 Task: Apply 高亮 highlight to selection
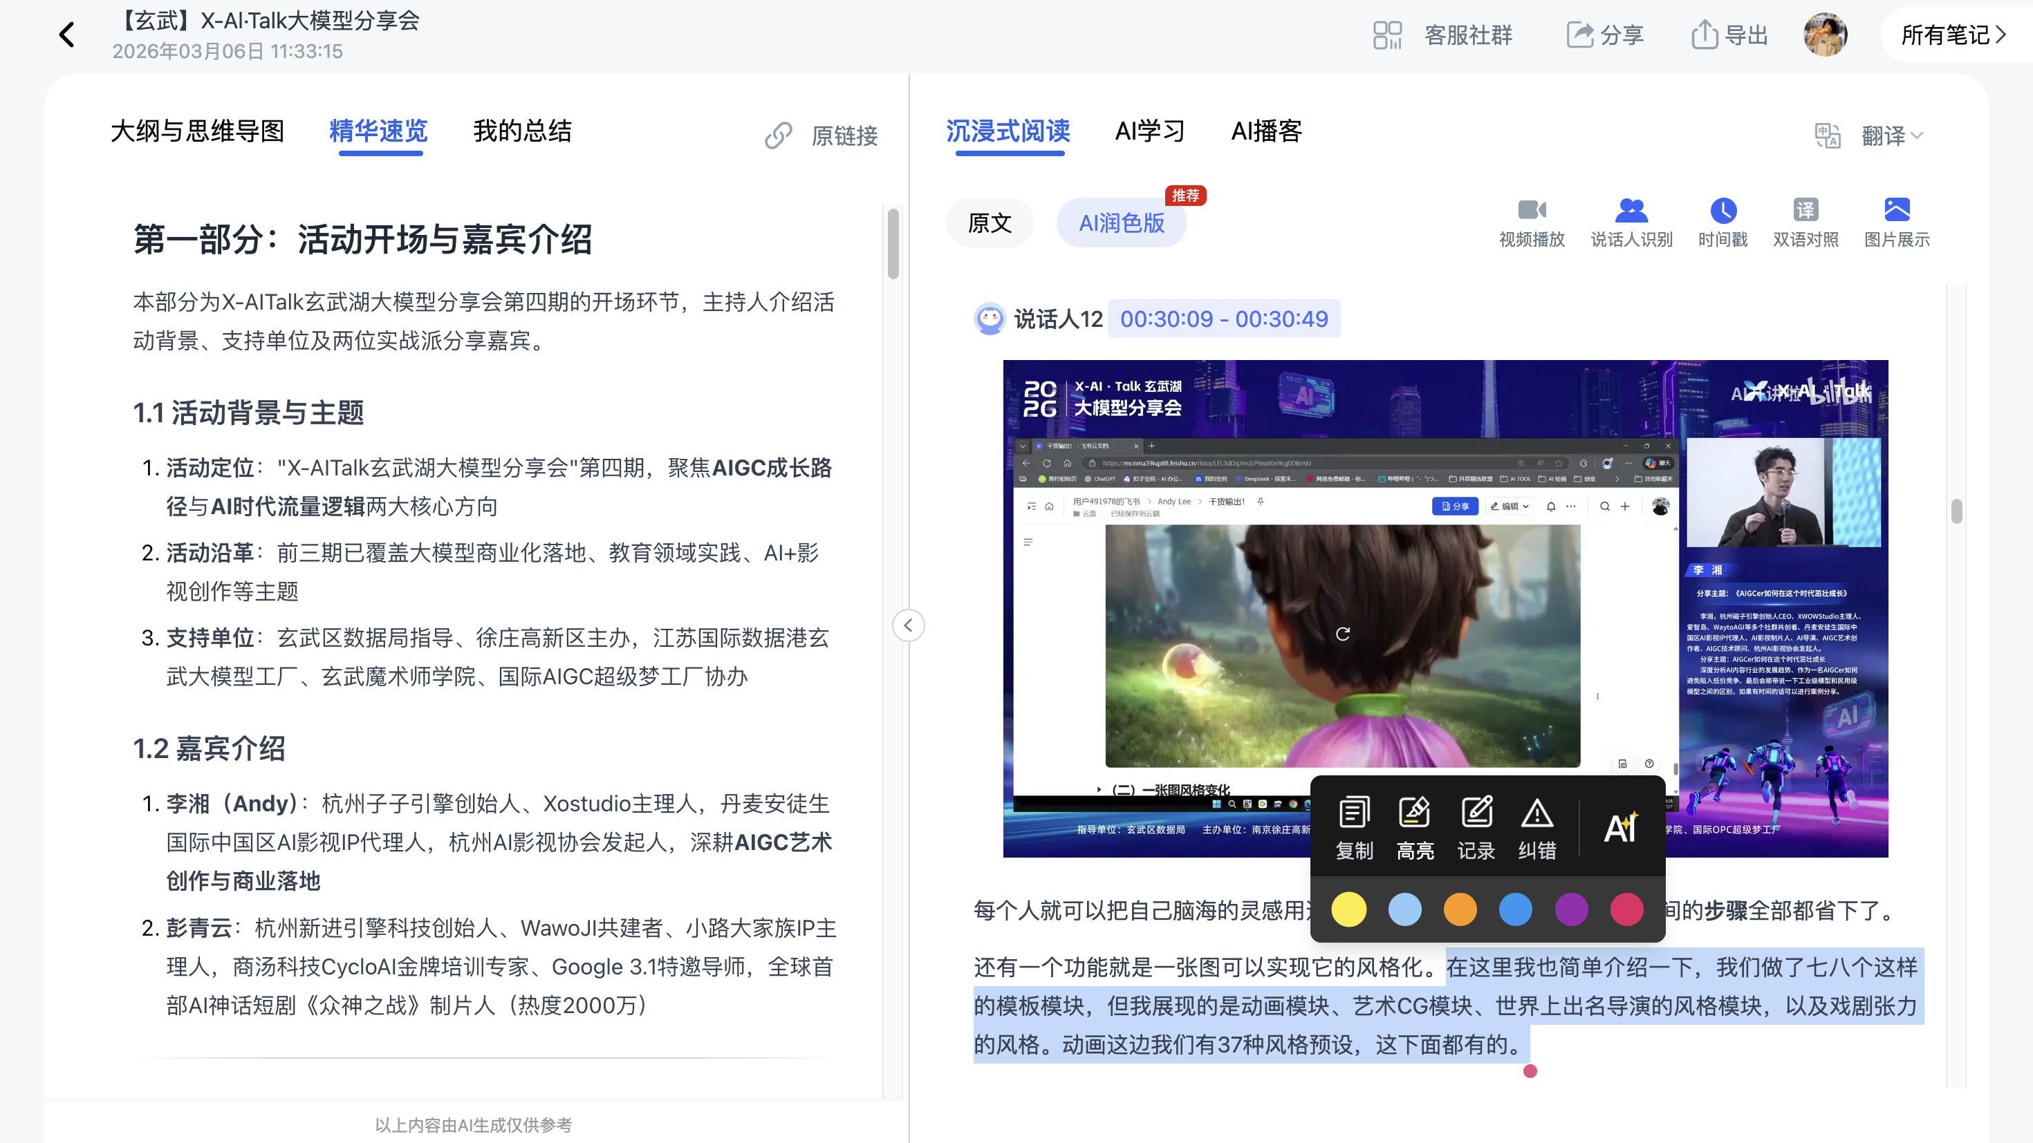(1415, 829)
